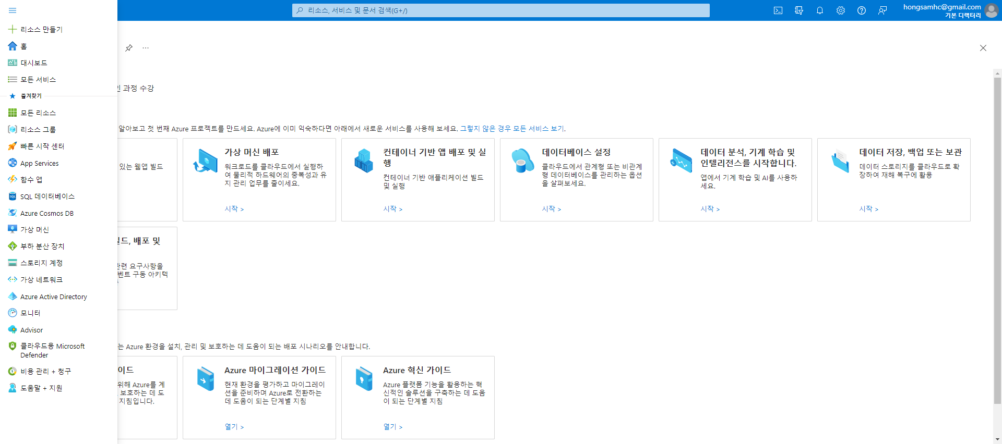Click 시작 on the 데이터베이스 설정 card
The height and width of the screenshot is (444, 1002).
point(552,209)
